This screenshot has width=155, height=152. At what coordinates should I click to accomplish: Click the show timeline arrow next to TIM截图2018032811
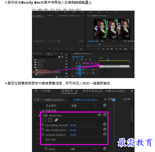point(105,99)
